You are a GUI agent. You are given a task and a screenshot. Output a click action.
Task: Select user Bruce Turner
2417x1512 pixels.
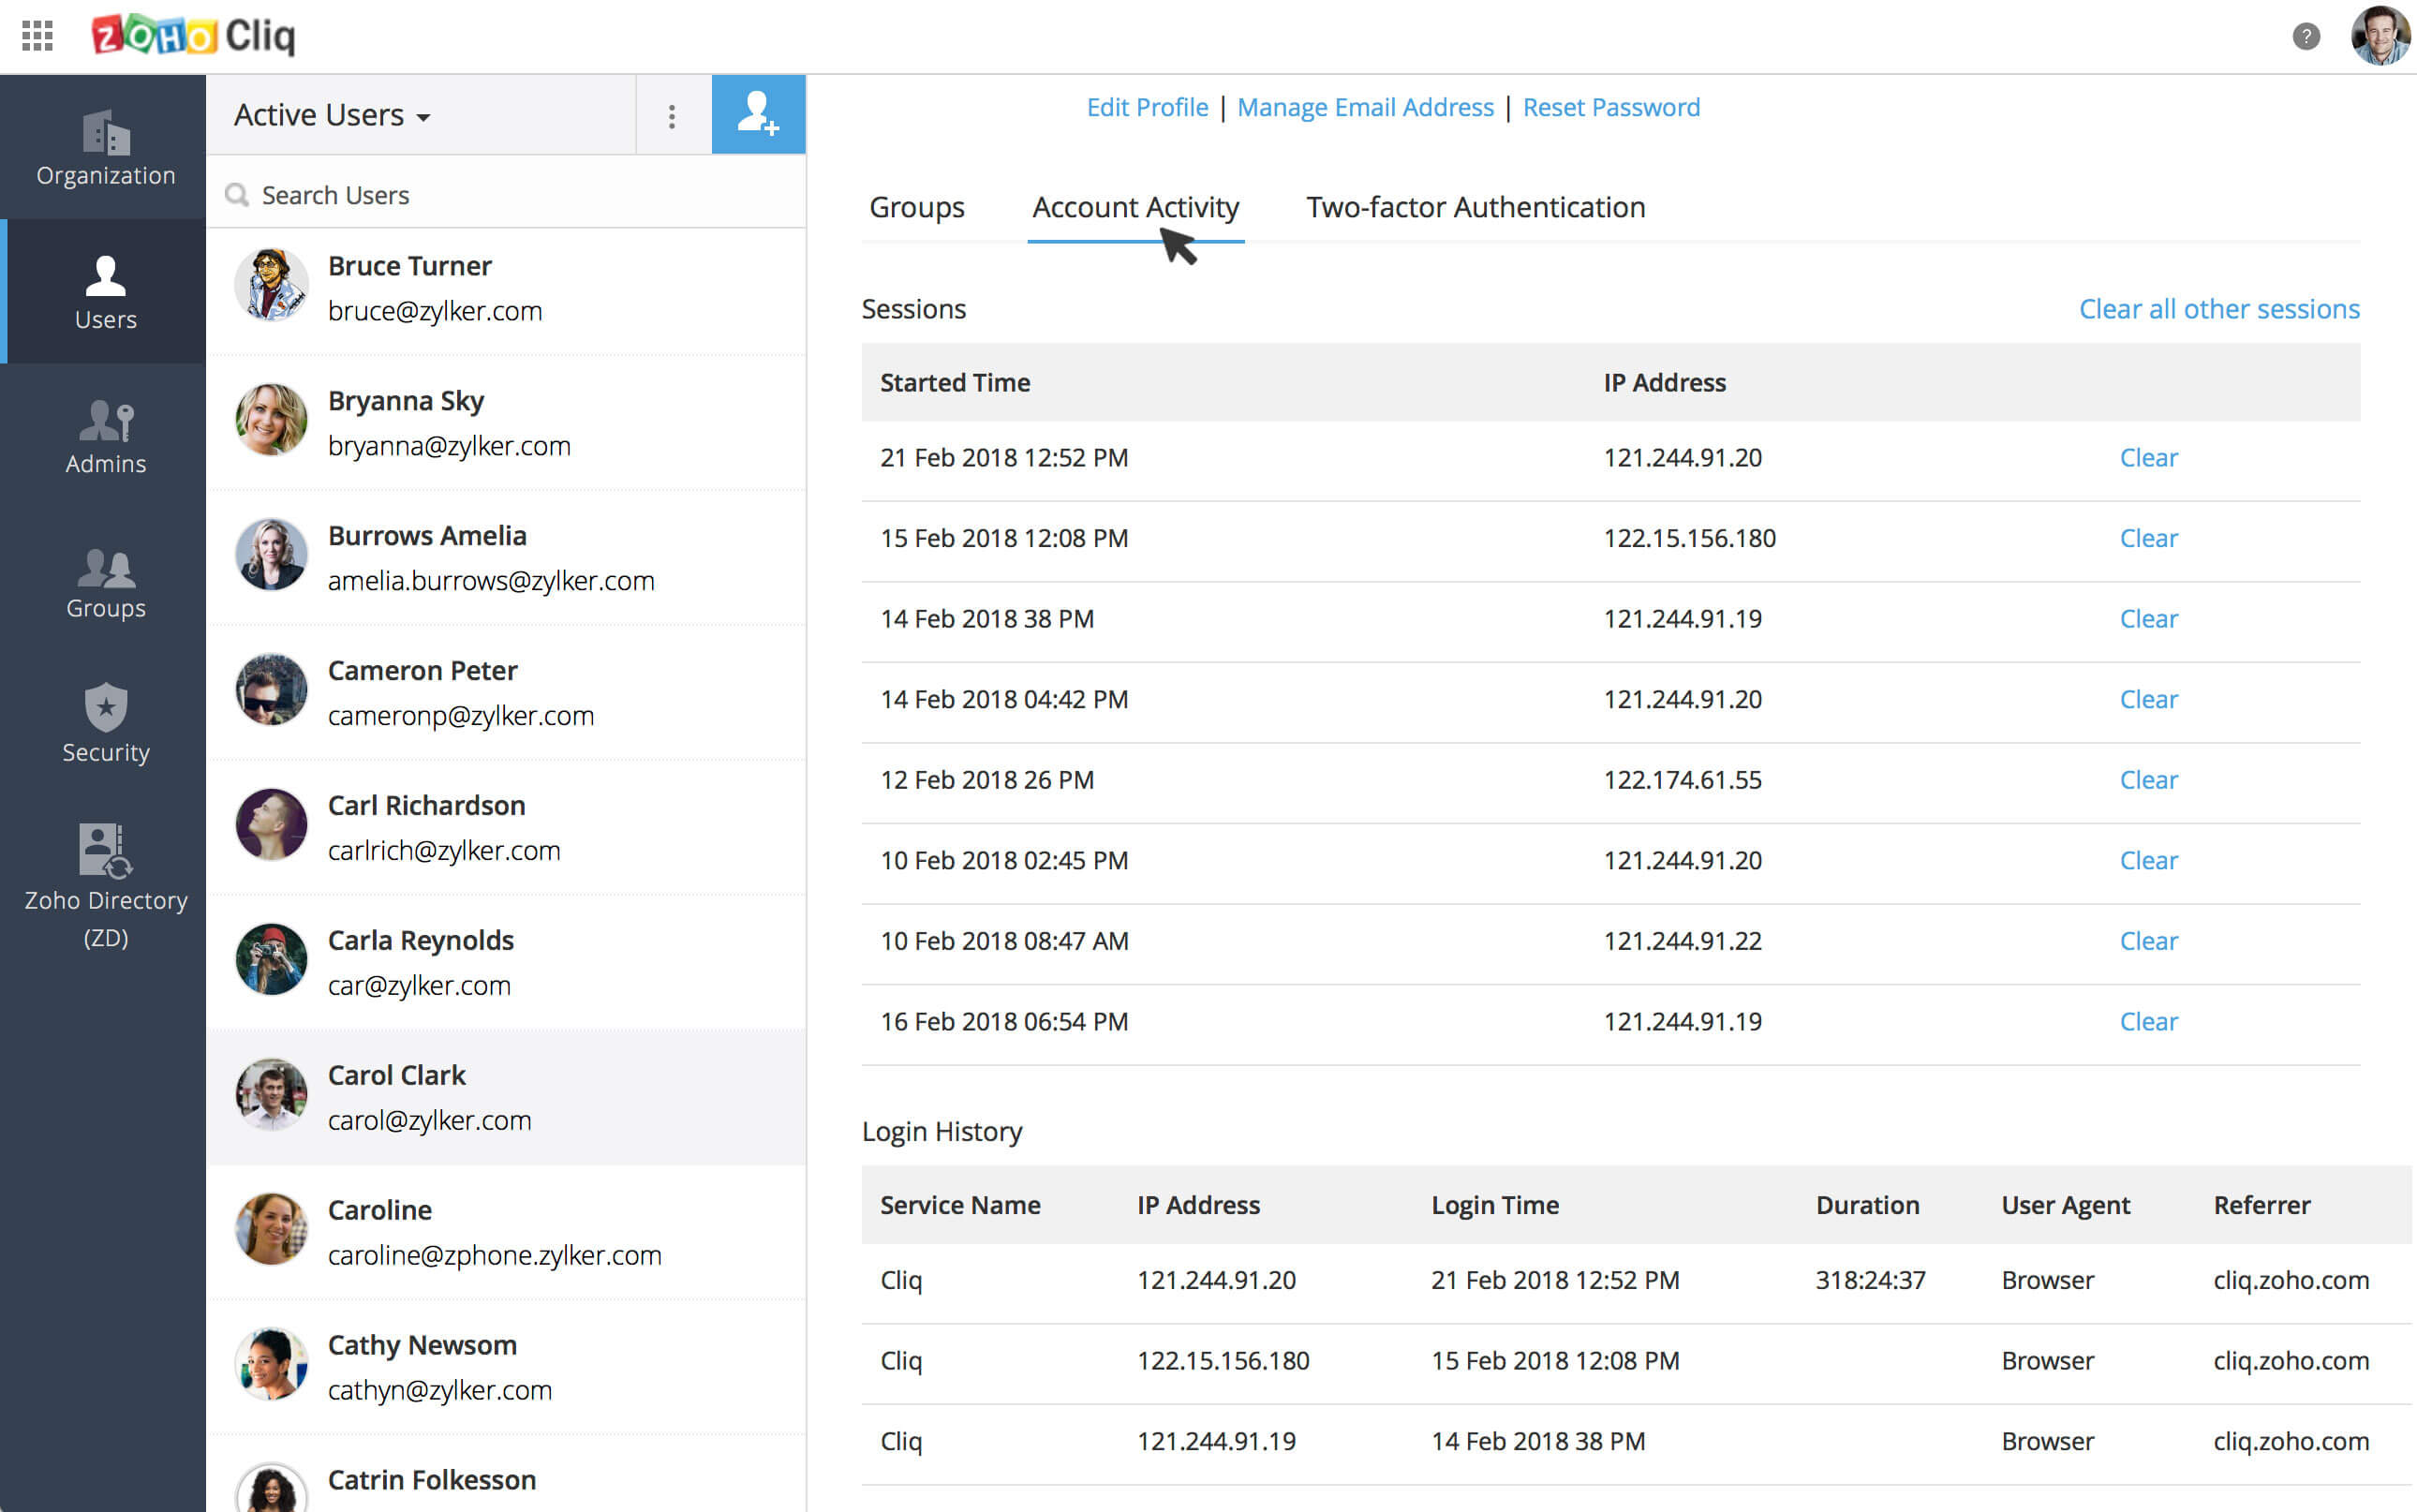[506, 289]
